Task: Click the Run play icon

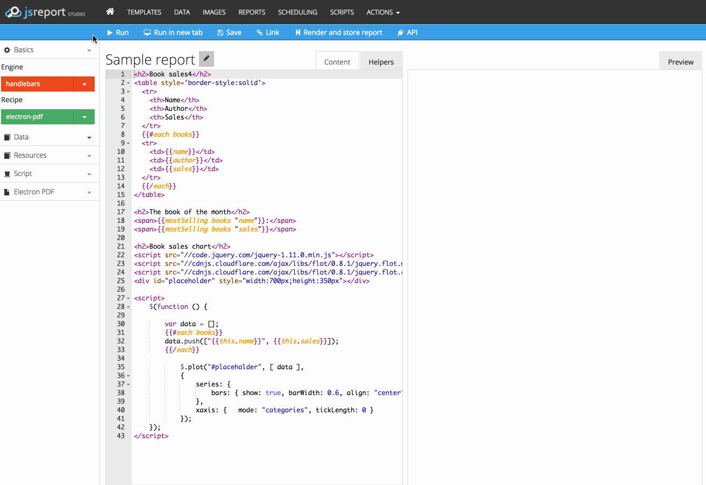Action: pyautogui.click(x=110, y=32)
